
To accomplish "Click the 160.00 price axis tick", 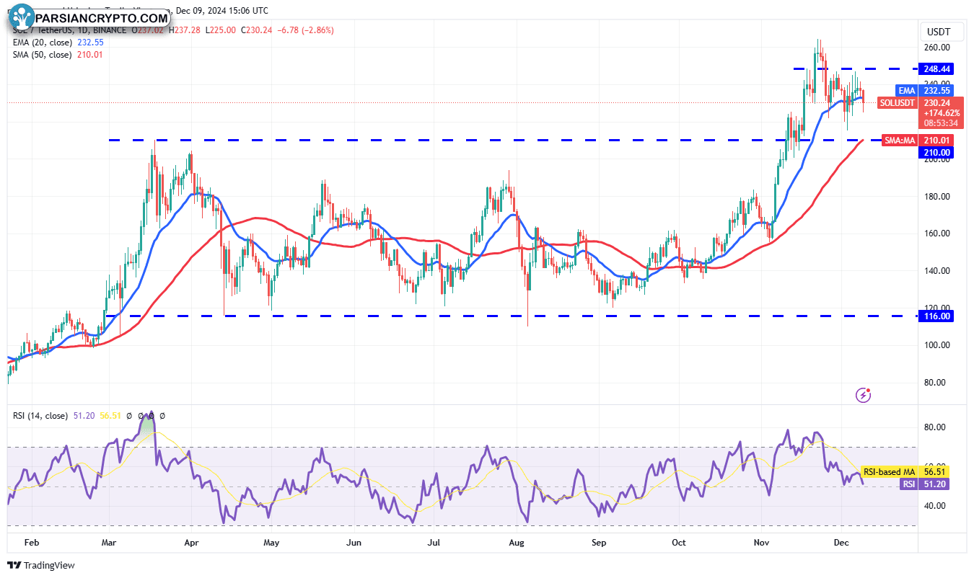I will [x=937, y=234].
